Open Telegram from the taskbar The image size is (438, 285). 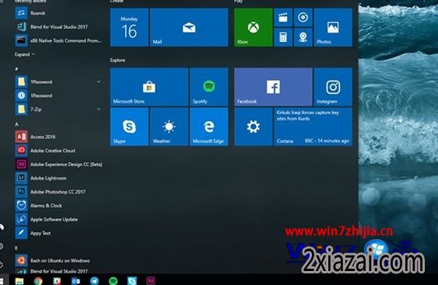coord(94,280)
